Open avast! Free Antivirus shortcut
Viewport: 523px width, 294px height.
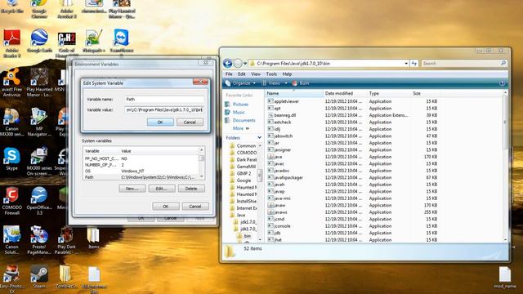point(12,82)
